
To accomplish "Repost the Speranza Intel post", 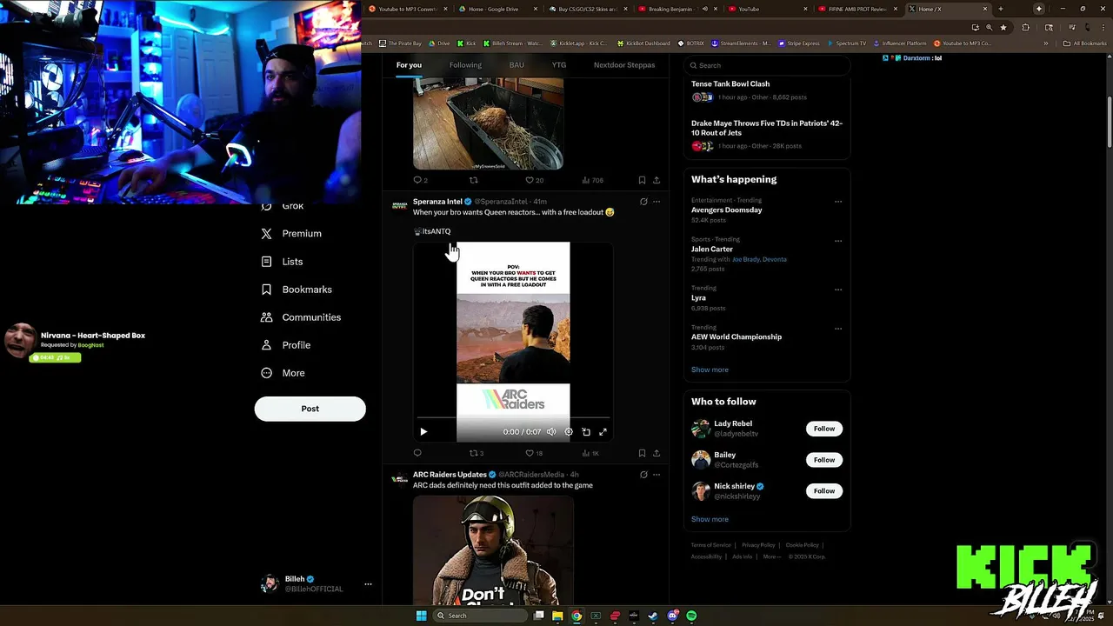I will point(477,453).
